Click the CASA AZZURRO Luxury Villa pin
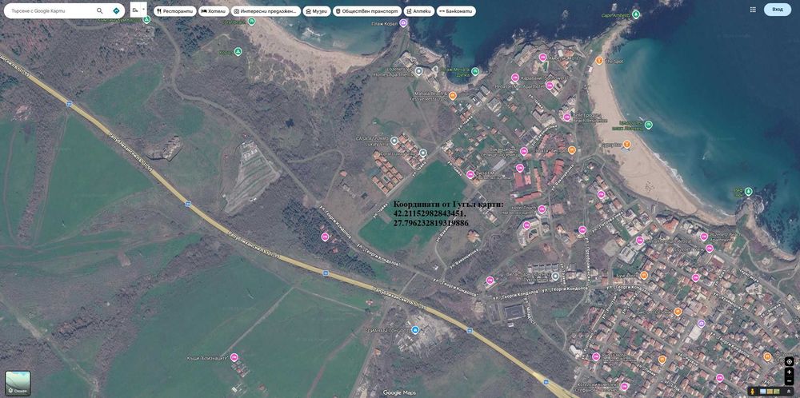 coord(394,140)
